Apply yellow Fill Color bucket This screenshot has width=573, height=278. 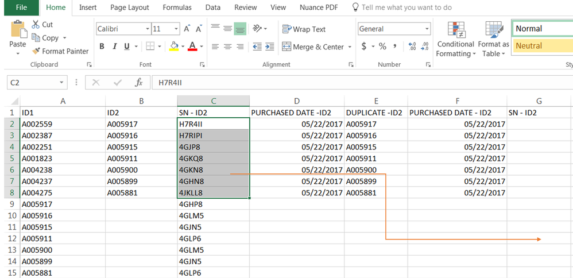(x=174, y=47)
